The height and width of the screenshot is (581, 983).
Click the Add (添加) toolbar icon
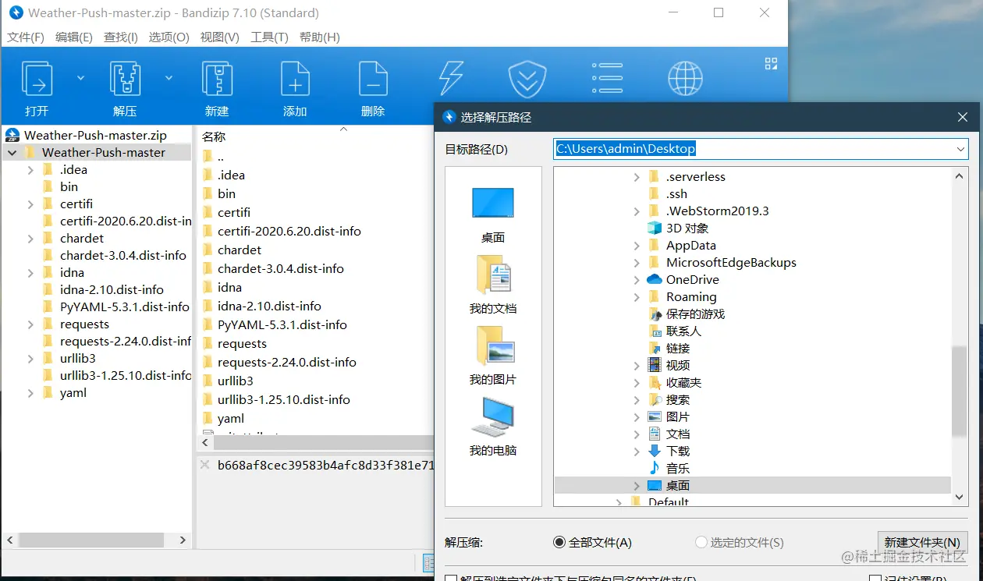point(295,79)
